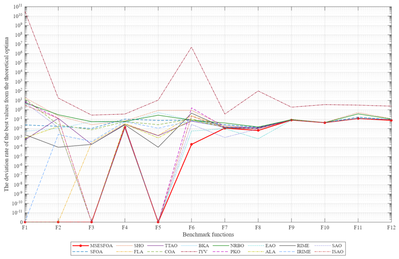The width and height of the screenshot is (399, 259).
Task: Click the 'Benchmark functions' x-axis title
Action: [x=208, y=234]
